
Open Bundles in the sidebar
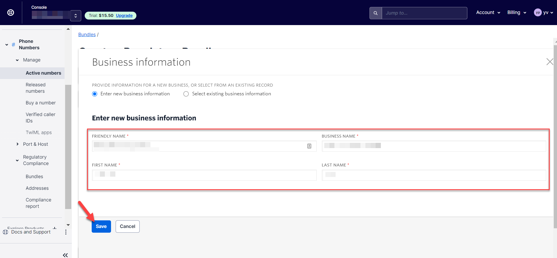34,177
